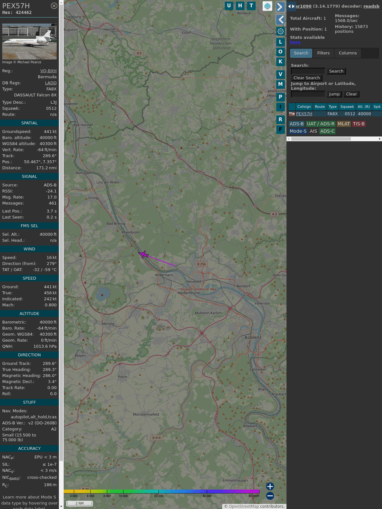Click the Clear Search button

[307, 78]
